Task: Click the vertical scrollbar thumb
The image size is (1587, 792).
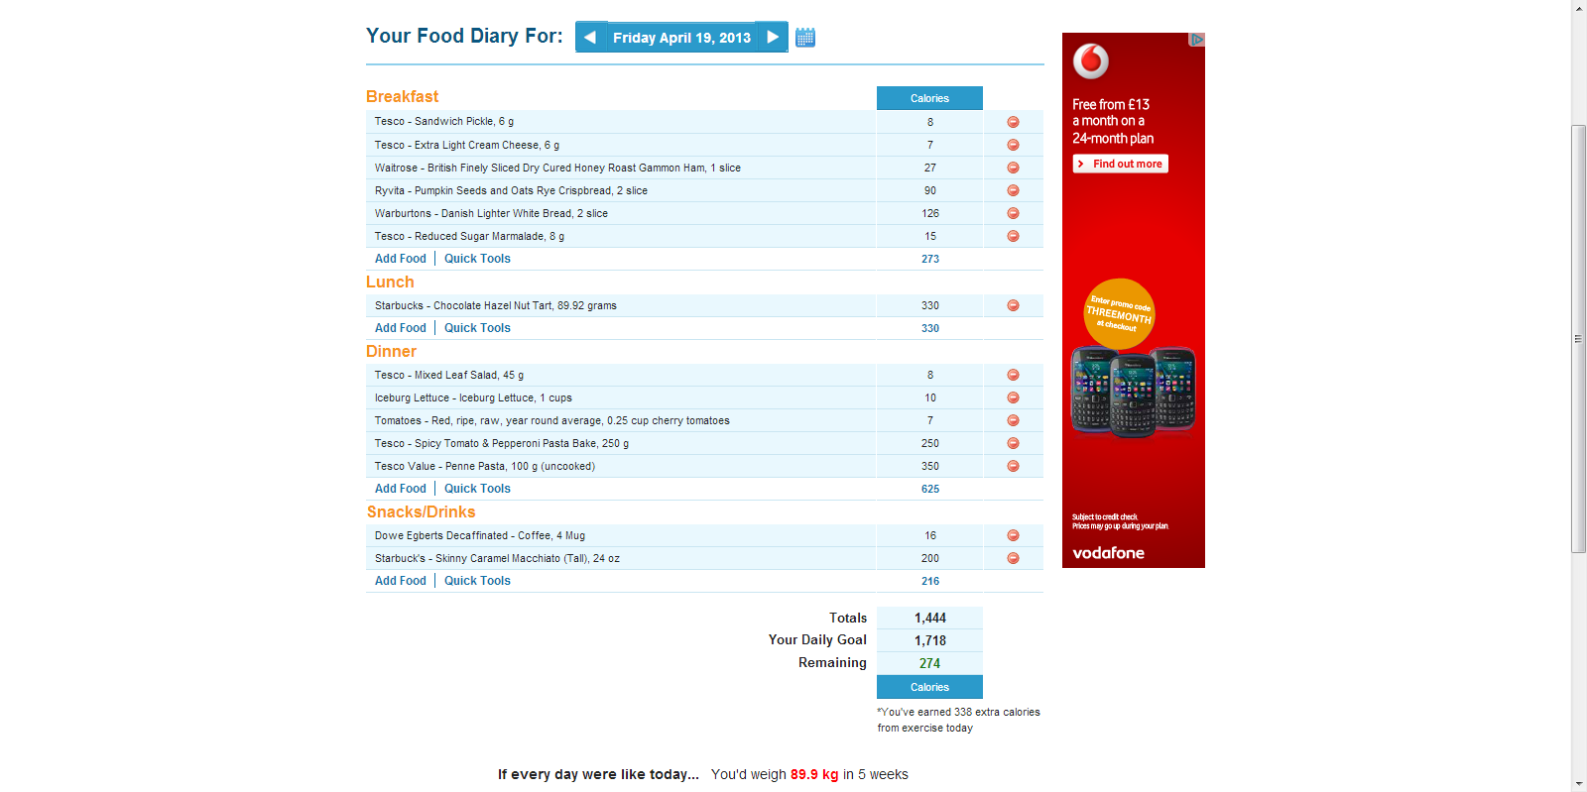Action: pyautogui.click(x=1578, y=338)
